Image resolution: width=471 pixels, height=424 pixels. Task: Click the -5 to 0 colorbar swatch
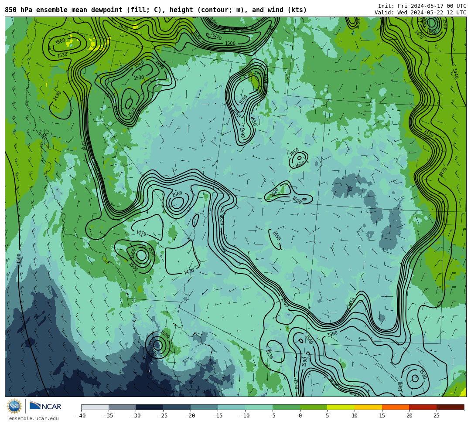pyautogui.click(x=286, y=407)
